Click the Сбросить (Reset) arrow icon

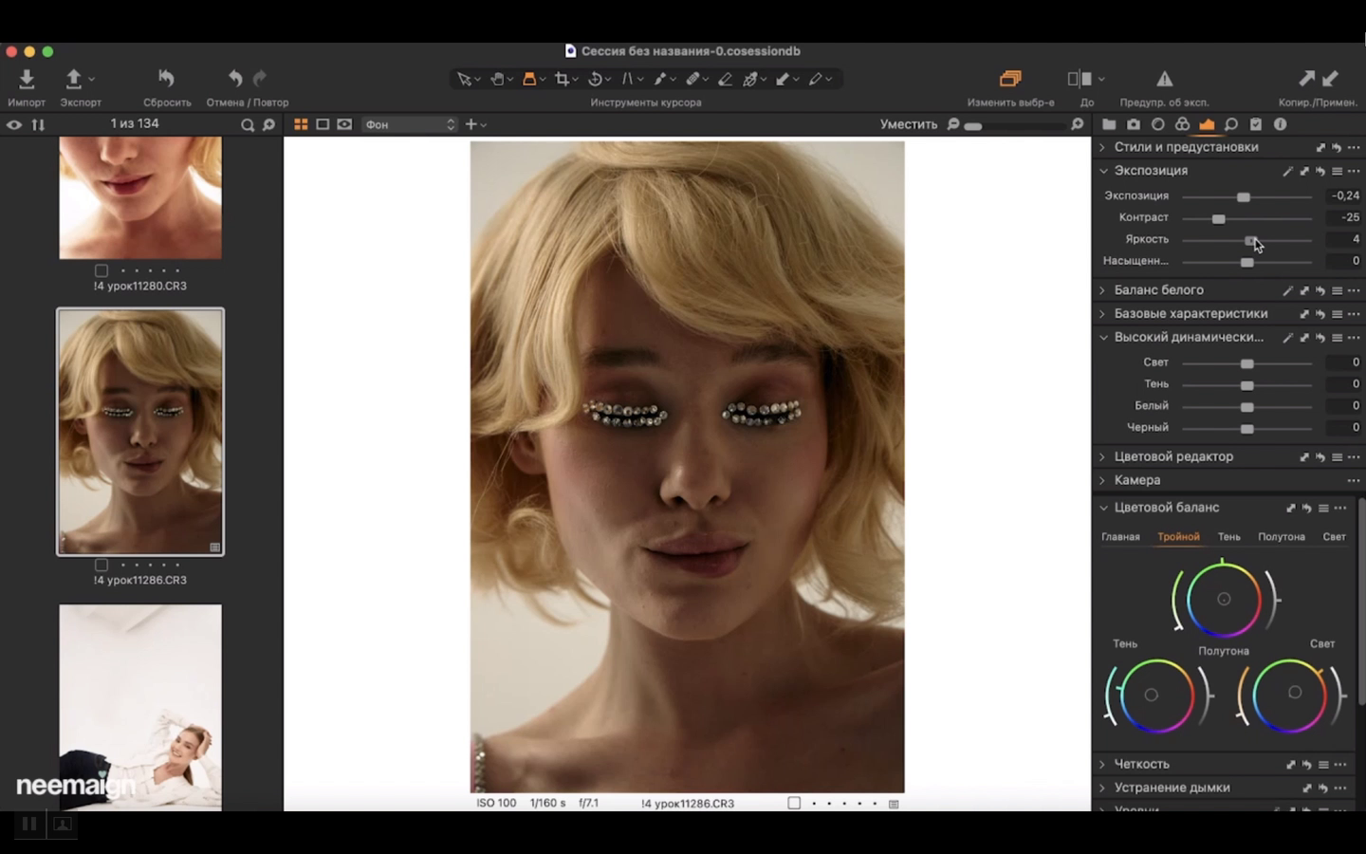(167, 80)
